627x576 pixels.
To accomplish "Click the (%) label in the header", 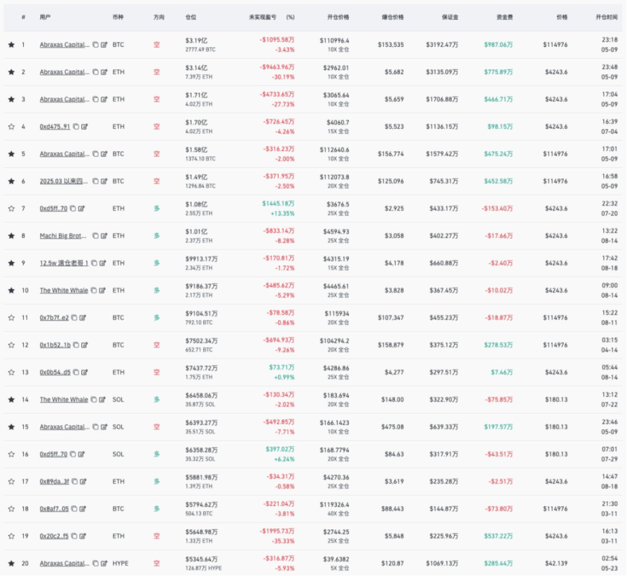I will [x=290, y=17].
